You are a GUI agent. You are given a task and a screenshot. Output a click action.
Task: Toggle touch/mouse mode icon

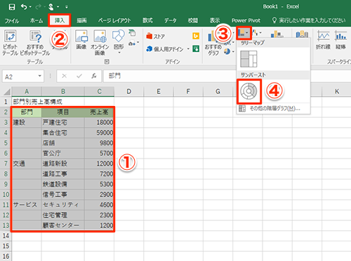[x=51, y=7]
